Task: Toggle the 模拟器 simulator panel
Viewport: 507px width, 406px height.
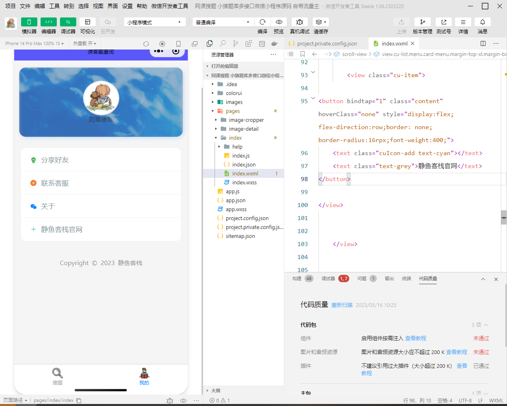Action: pyautogui.click(x=29, y=22)
